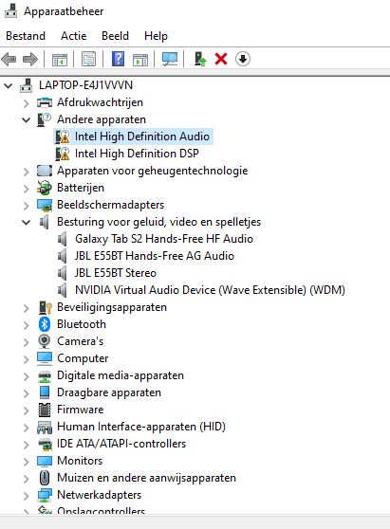
Task: Expand the Beeldschermadapters category
Action: click(x=26, y=205)
